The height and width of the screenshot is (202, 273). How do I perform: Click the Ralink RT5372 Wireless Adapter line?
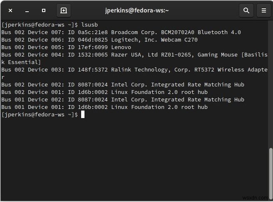coord(134,69)
